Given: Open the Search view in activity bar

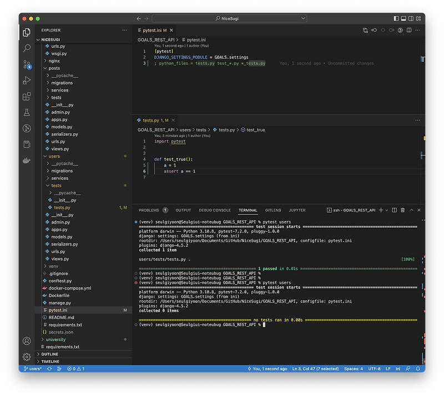Looking at the screenshot, I should click(27, 48).
